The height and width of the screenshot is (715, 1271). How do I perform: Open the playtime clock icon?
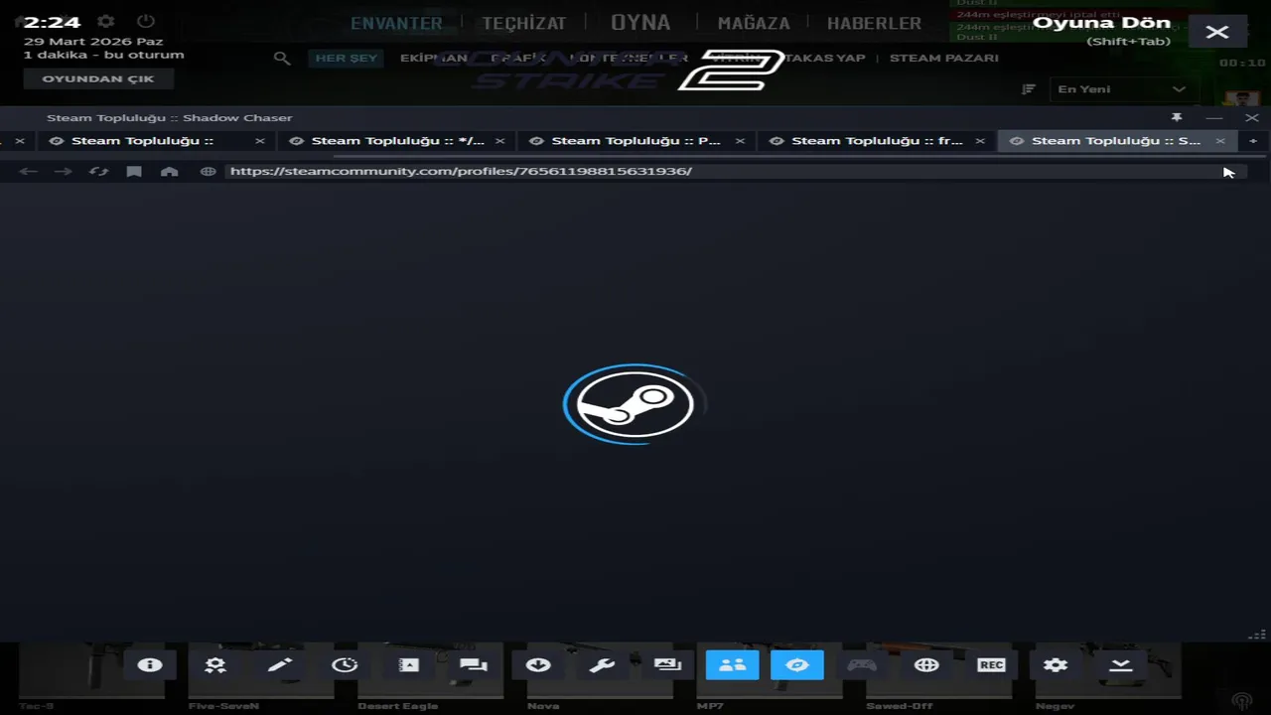(345, 665)
